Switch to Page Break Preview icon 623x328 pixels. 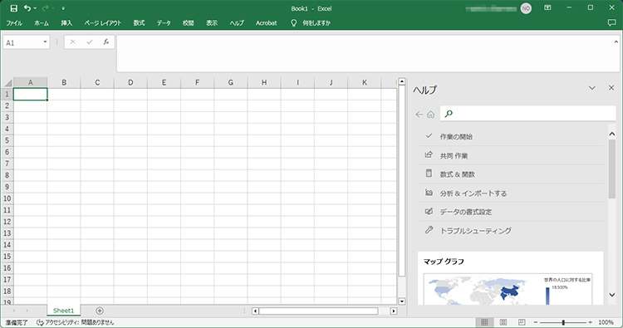point(522,322)
